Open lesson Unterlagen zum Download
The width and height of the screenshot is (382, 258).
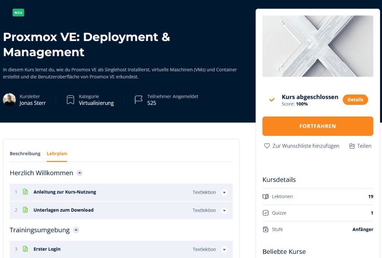[63, 210]
